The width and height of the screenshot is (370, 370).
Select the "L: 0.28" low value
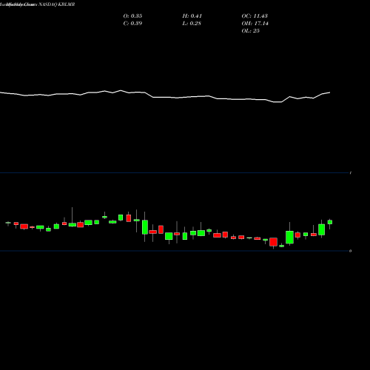click(x=192, y=24)
